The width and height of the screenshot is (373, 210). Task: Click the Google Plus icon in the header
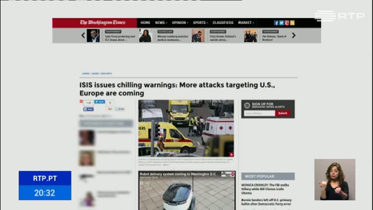(x=287, y=23)
